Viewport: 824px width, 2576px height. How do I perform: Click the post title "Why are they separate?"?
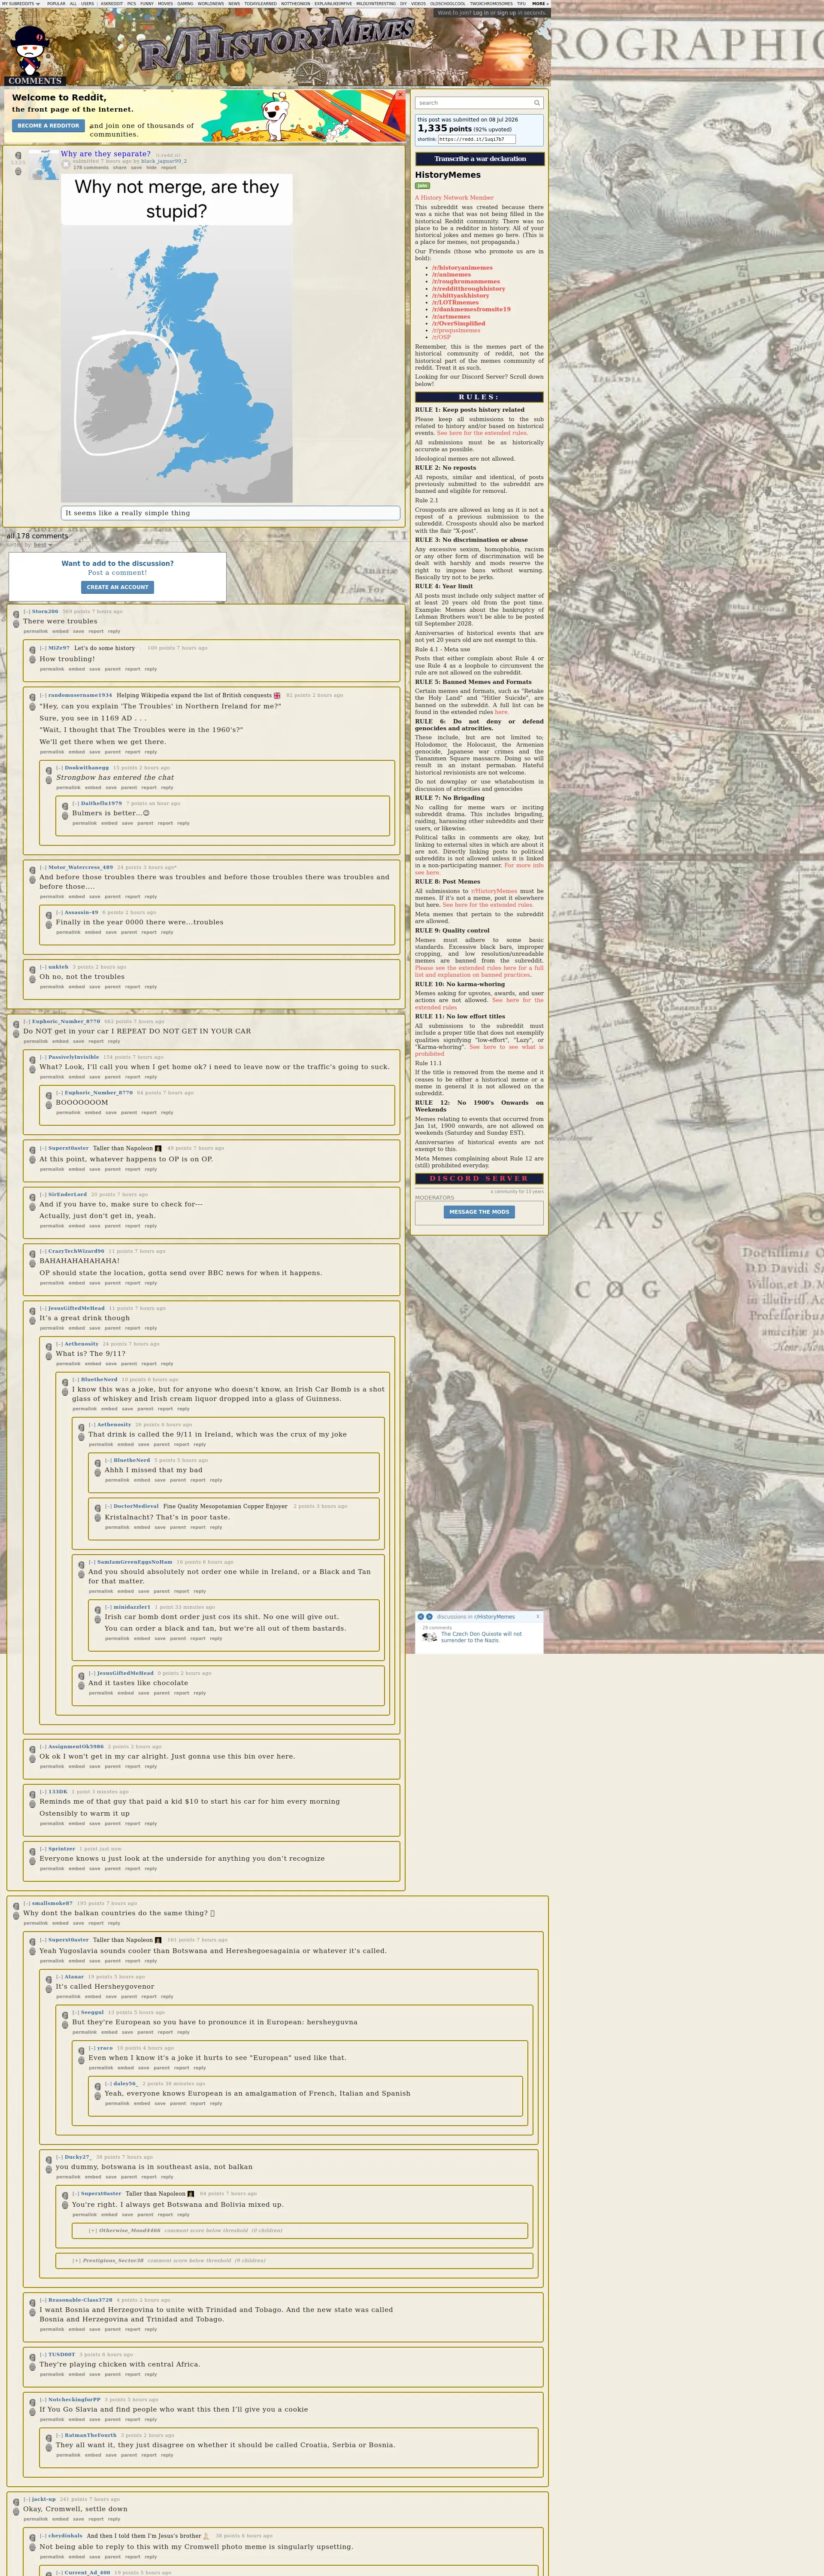(105, 154)
